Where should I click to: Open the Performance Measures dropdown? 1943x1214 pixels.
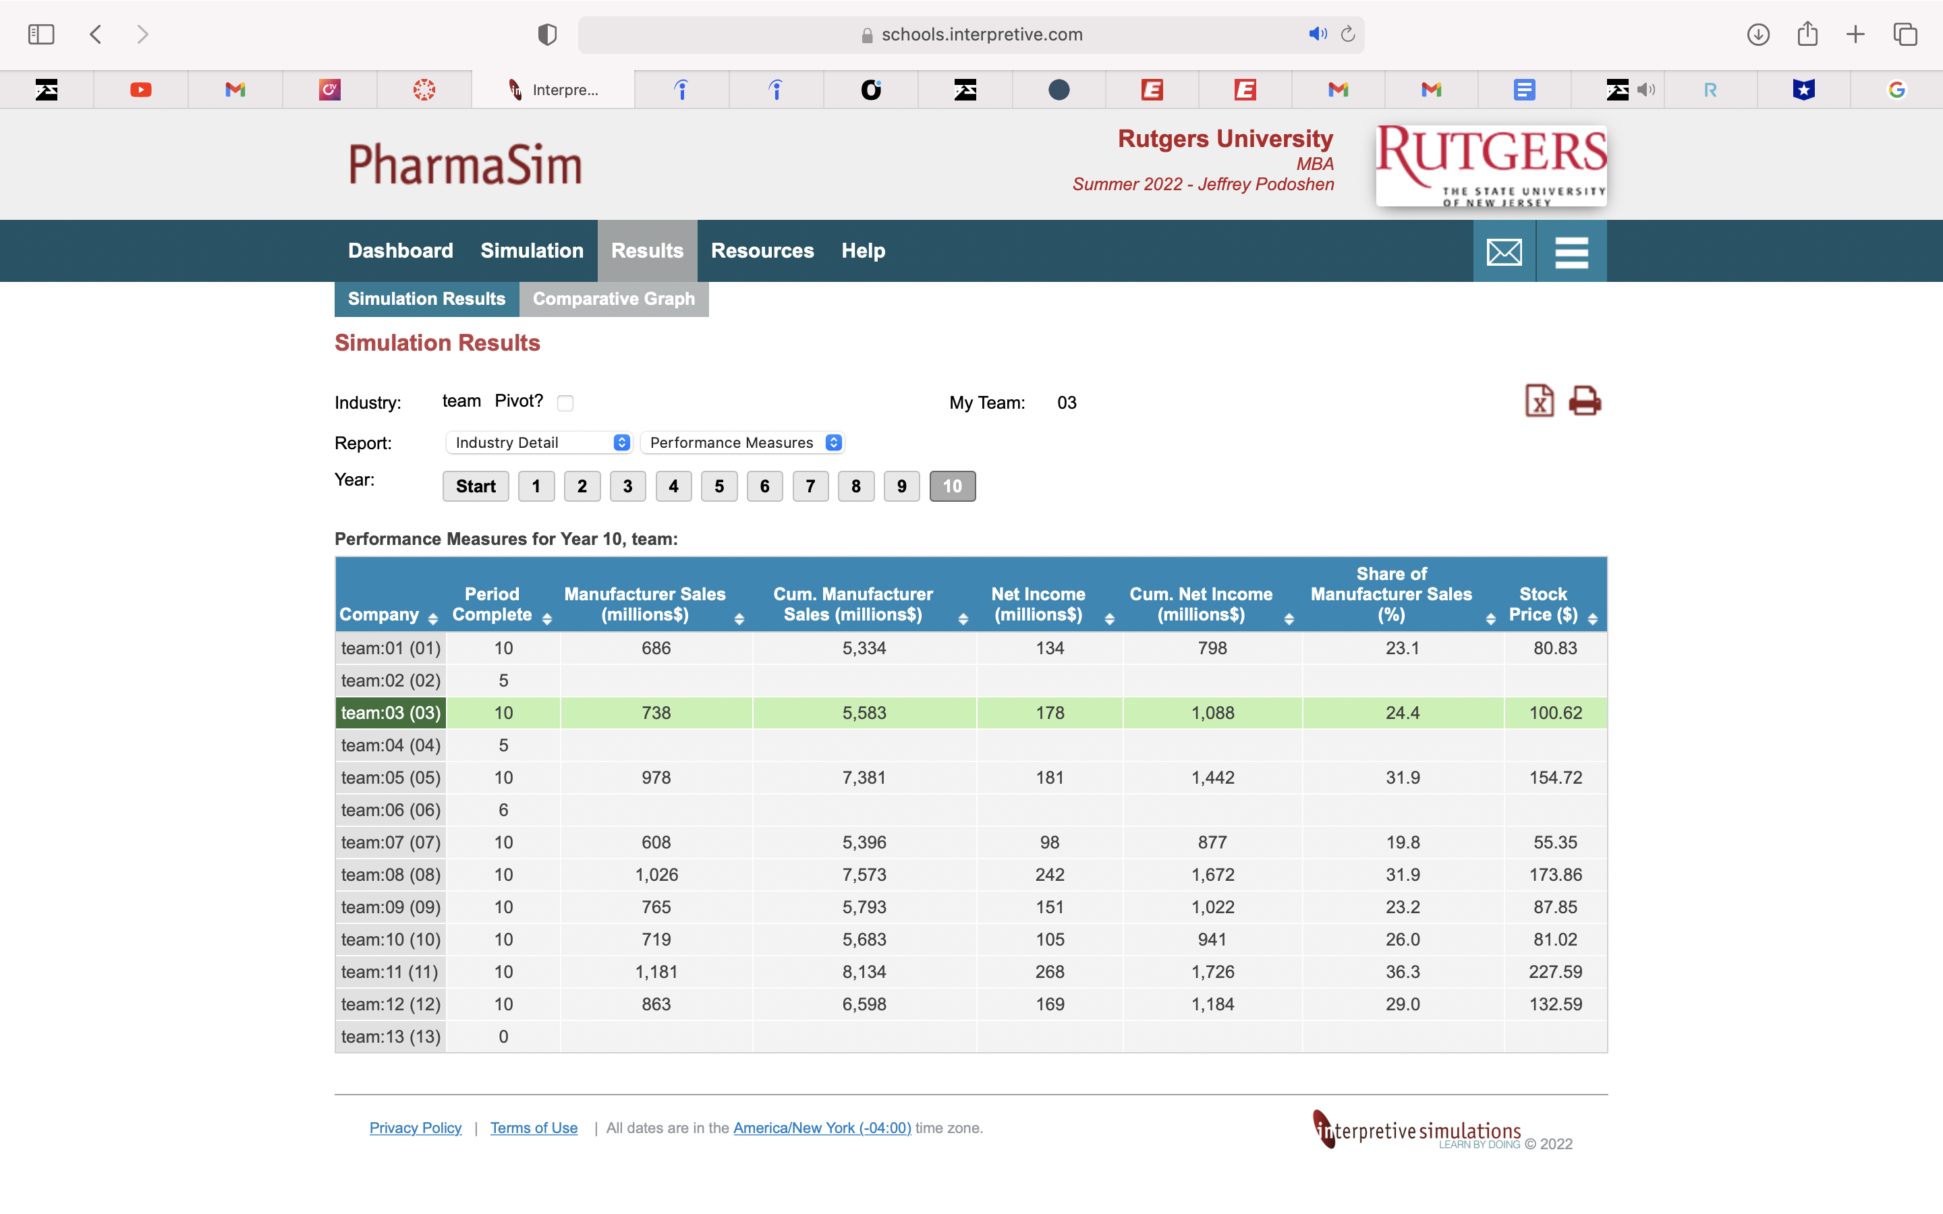(743, 442)
